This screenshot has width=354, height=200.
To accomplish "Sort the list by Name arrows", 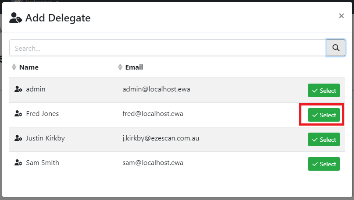I will (x=14, y=67).
